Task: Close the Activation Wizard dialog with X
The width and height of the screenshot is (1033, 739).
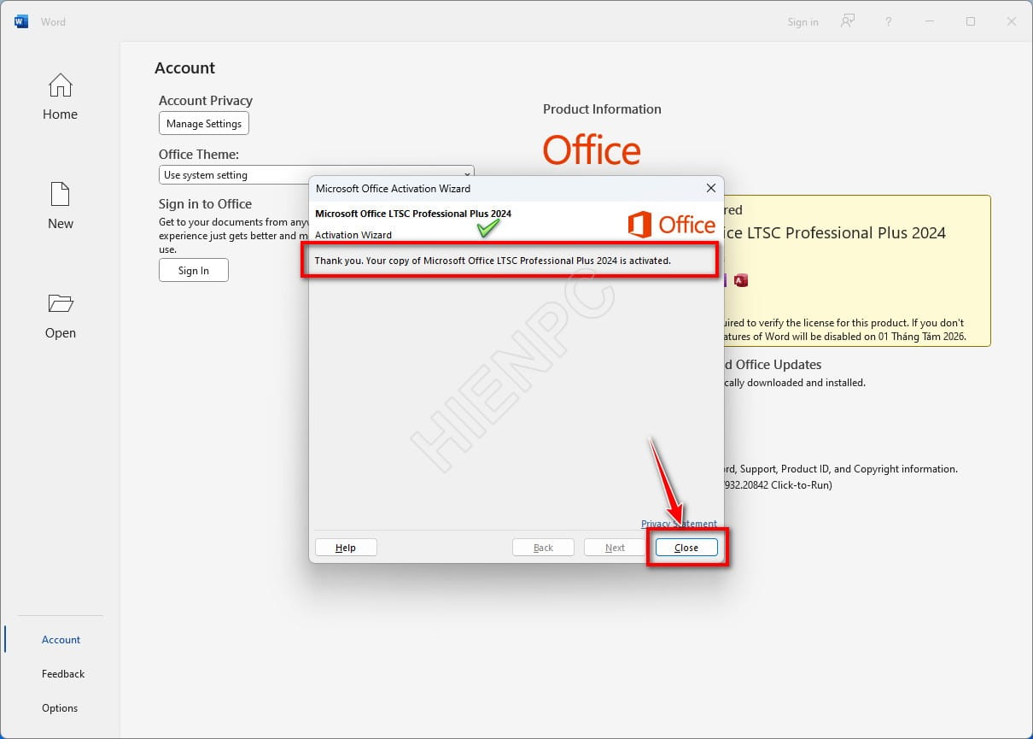Action: (710, 188)
